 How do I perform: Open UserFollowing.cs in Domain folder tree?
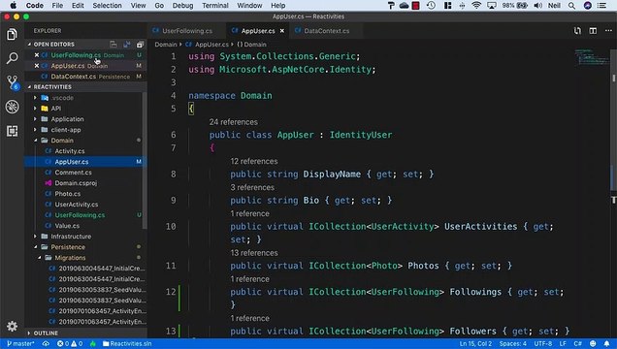pyautogui.click(x=80, y=215)
